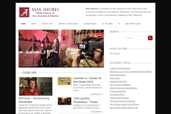The width and height of the screenshot is (171, 114).
Task: Open Will Guin – Microwaving Nanotubes headline
Action: [34, 100]
